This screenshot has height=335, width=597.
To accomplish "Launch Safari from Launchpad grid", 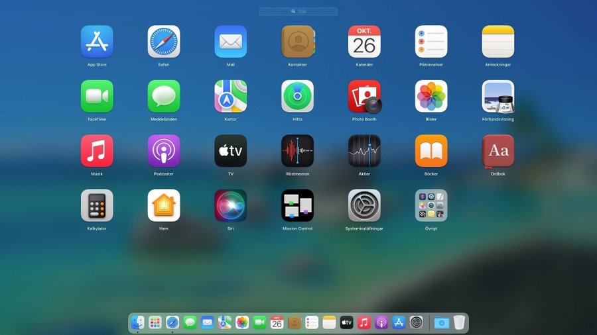I will pyautogui.click(x=164, y=42).
